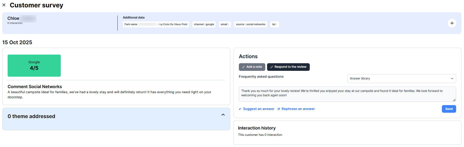The width and height of the screenshot is (464, 147).
Task: Collapse the 0 theme addressed section
Action: pyautogui.click(x=223, y=115)
